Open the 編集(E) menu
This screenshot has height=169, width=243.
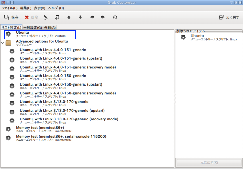click(26, 8)
